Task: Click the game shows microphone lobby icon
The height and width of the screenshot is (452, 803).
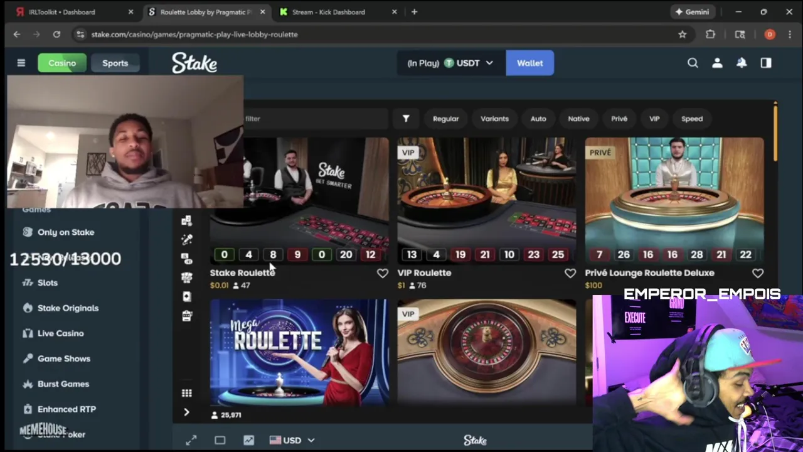Action: click(186, 239)
